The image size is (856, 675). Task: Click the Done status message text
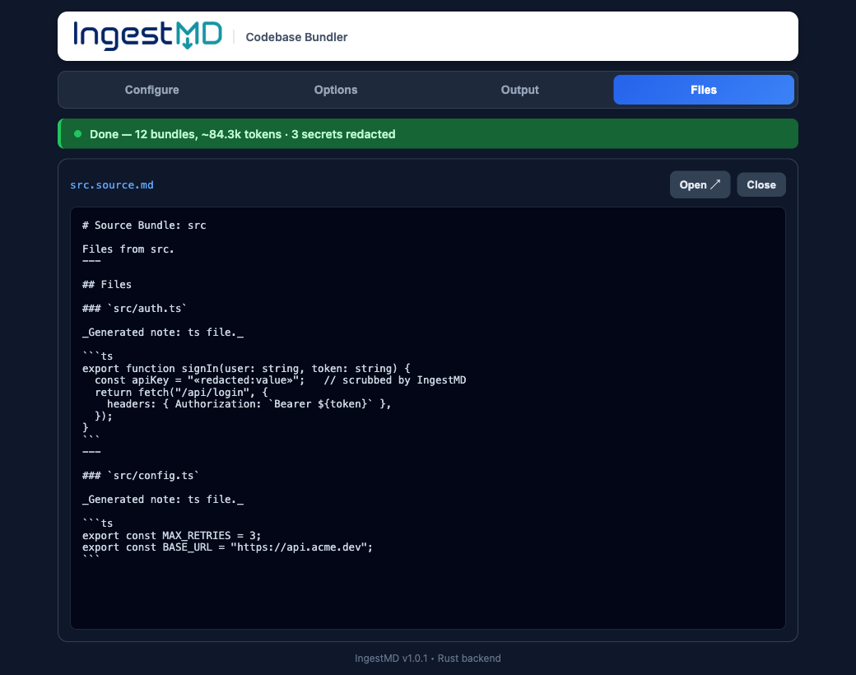pyautogui.click(x=242, y=134)
